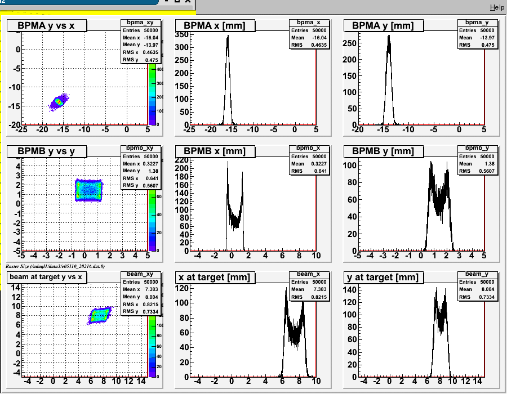
Task: Click the y at target histogram curve
Action: point(440,333)
